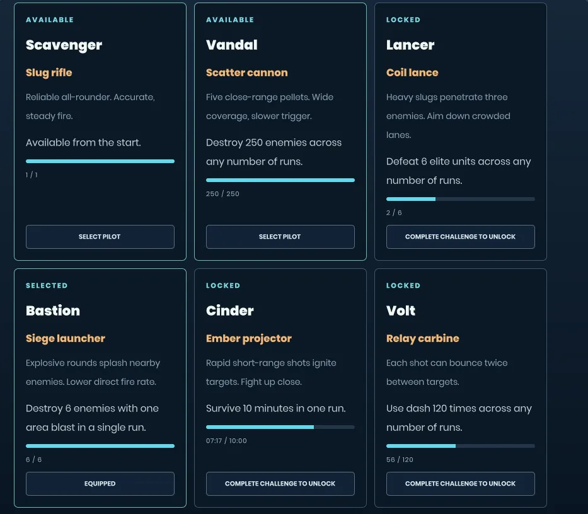Image resolution: width=588 pixels, height=514 pixels.
Task: Click the Lancer elite units progress bar
Action: [x=461, y=199]
